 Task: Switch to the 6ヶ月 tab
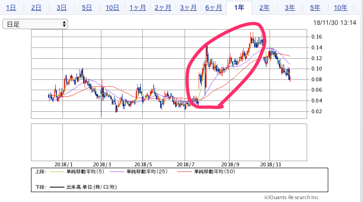(214, 8)
